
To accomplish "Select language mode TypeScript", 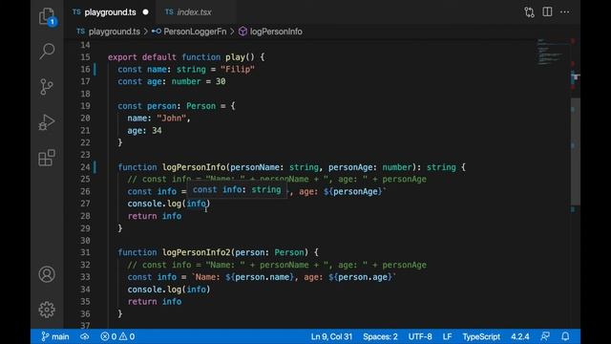I will click(x=481, y=336).
